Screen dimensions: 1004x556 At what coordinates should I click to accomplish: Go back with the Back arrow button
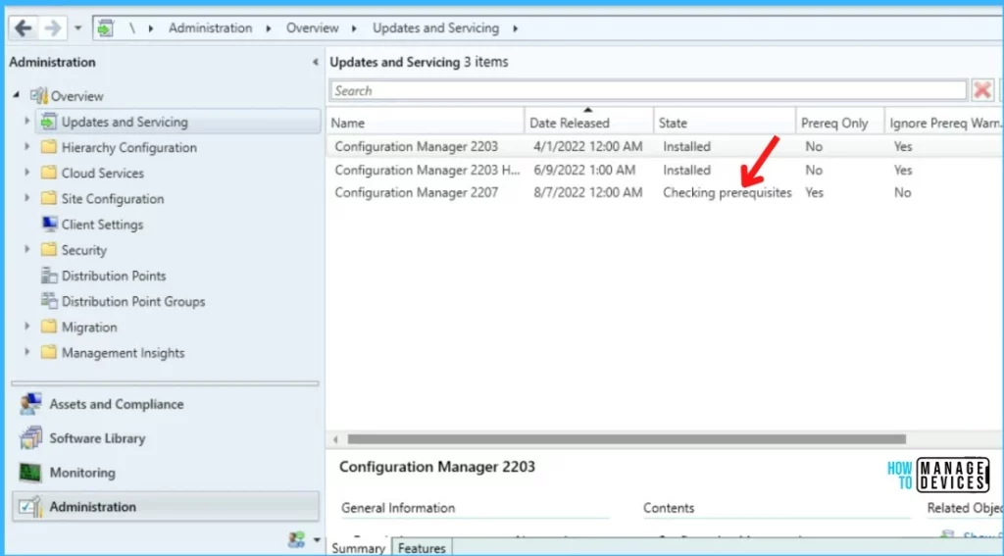[24, 28]
